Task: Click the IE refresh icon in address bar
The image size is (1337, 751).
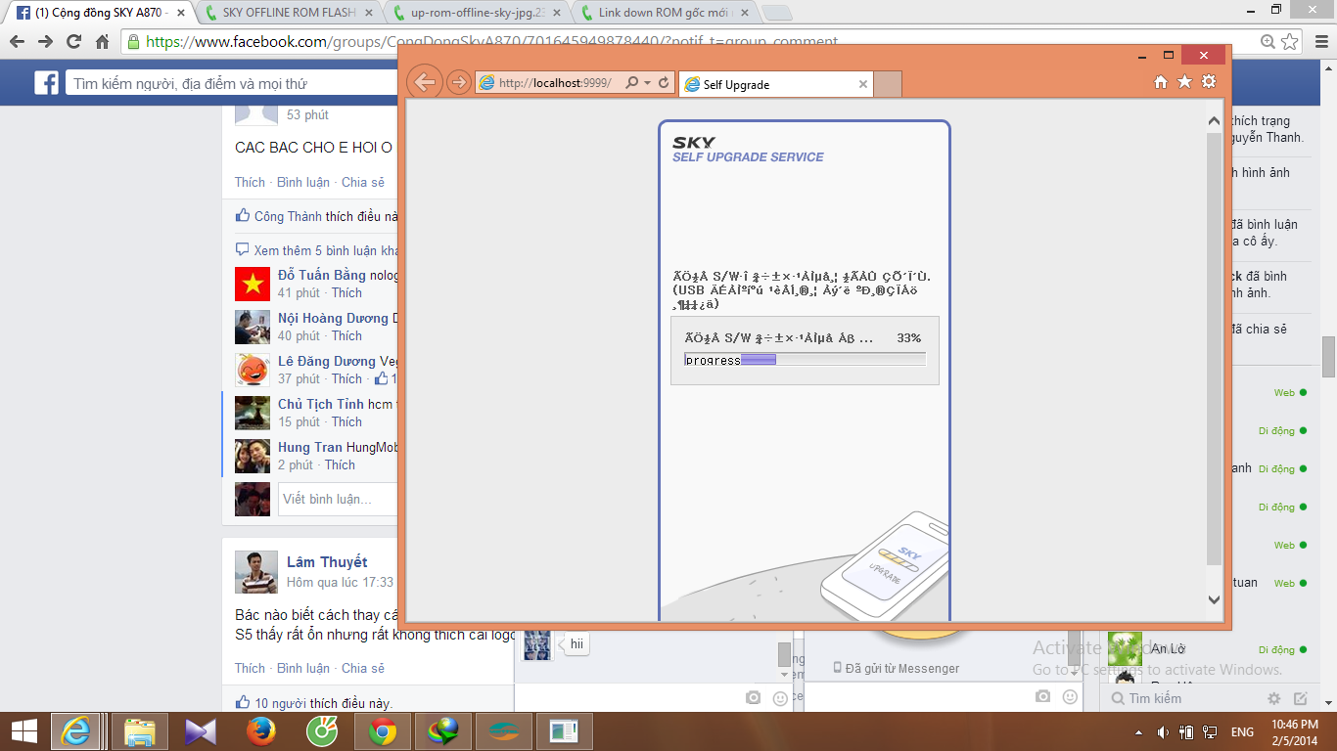Action: click(664, 84)
